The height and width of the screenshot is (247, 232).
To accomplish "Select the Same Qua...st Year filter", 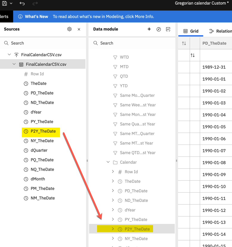I will (x=137, y=124).
